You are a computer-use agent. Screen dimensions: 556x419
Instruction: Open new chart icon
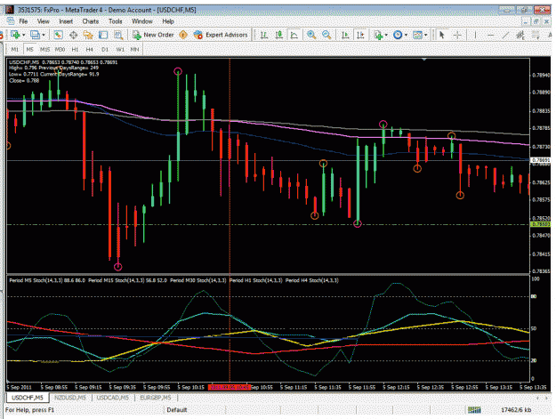pos(15,35)
